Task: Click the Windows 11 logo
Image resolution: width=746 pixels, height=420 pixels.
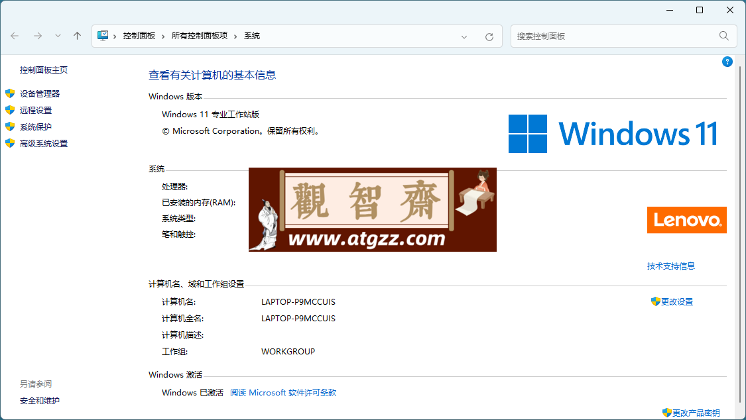Action: (x=613, y=134)
